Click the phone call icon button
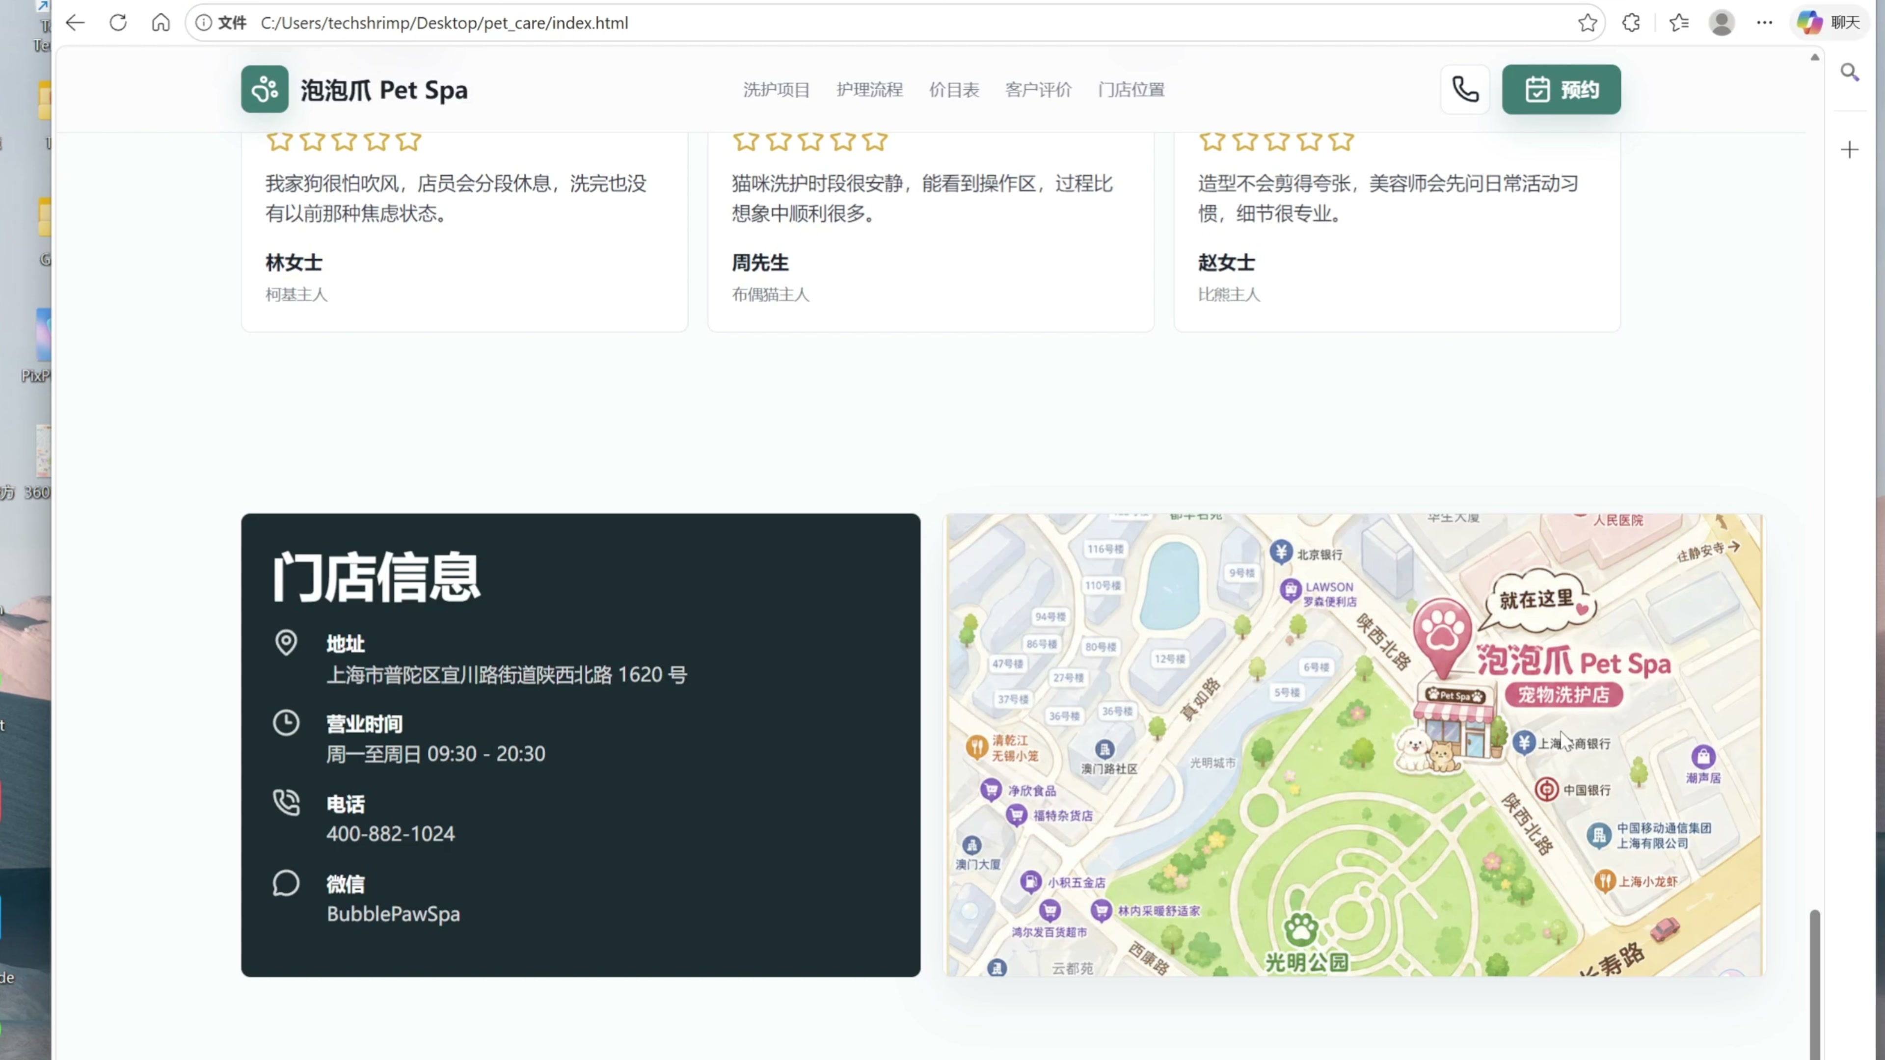Screen dimensions: 1885x1060 tap(1465, 89)
